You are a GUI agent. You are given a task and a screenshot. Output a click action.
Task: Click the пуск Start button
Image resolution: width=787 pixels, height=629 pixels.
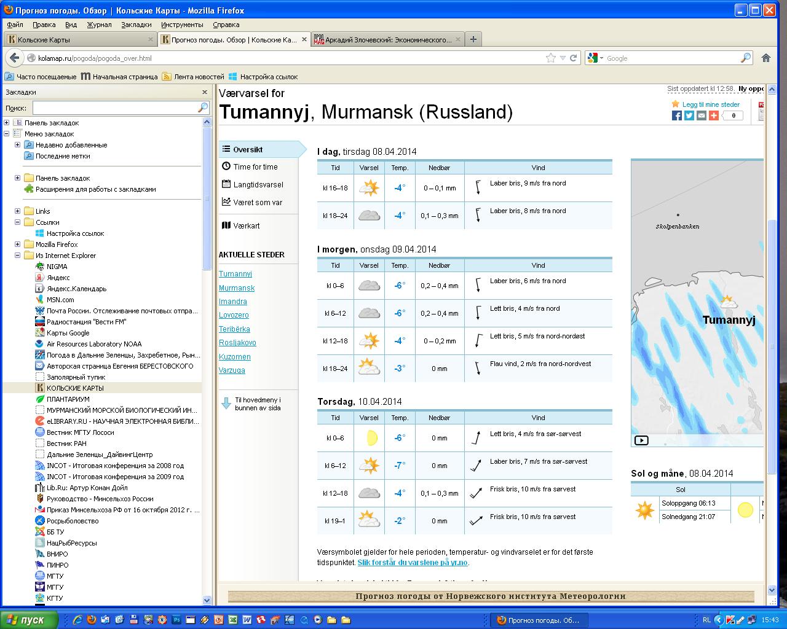tap(30, 620)
